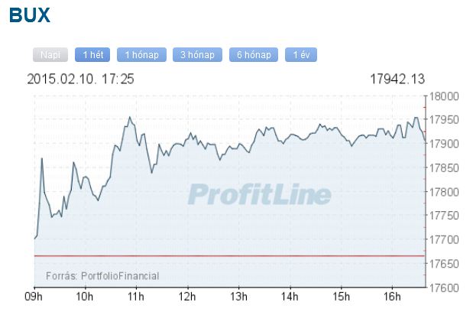Show the 1 év chart range

coord(301,54)
